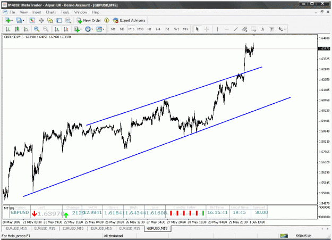332x240 pixels.
Task: Select the M15 timeframe button
Action: click(x=131, y=29)
